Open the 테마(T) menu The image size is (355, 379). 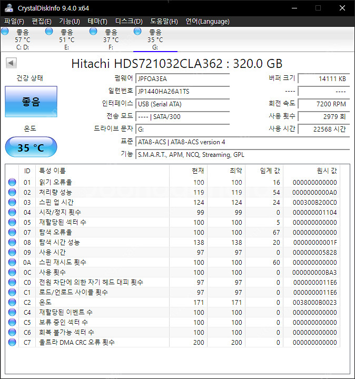(97, 22)
